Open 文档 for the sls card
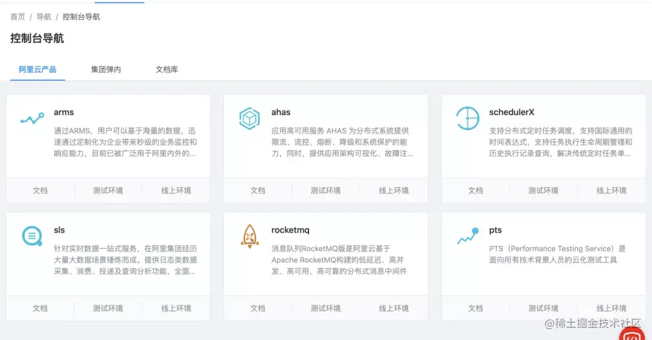 click(40, 309)
